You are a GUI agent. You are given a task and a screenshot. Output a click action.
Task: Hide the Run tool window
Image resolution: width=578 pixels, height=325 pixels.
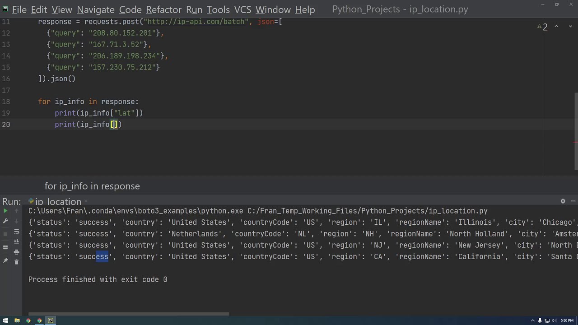(573, 201)
